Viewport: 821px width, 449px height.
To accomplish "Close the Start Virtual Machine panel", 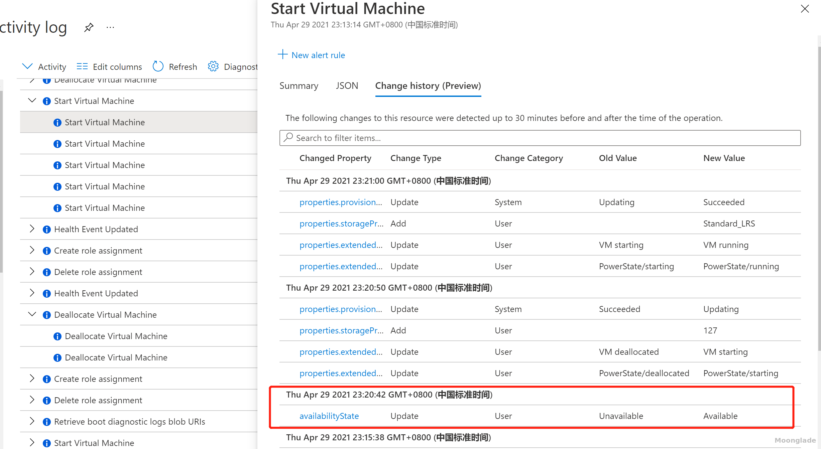I will (x=805, y=9).
